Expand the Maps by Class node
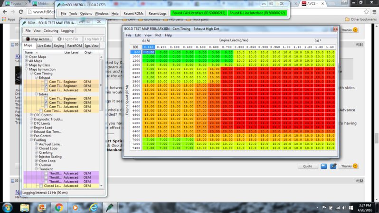Screen dimensions: 379x213 point(26,65)
